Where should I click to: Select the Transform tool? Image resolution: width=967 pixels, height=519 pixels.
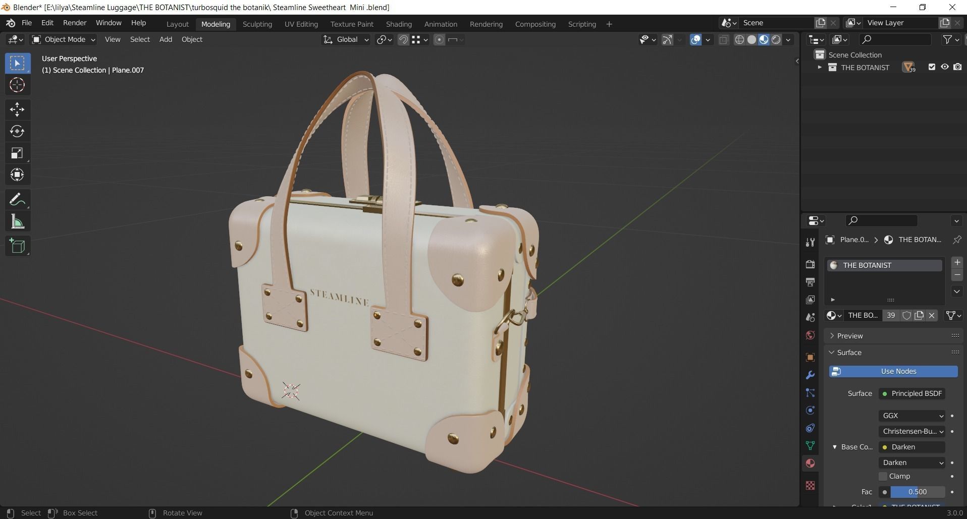click(17, 175)
